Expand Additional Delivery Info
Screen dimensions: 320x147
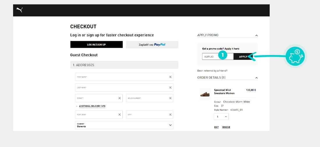(x=92, y=106)
